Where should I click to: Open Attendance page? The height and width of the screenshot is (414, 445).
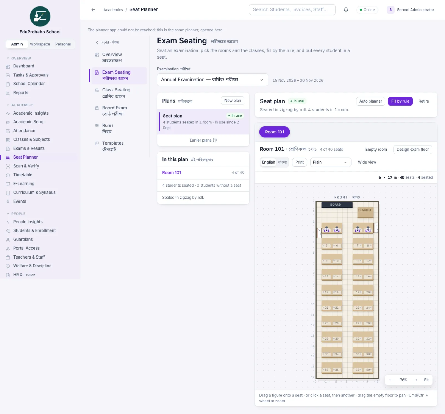click(24, 131)
